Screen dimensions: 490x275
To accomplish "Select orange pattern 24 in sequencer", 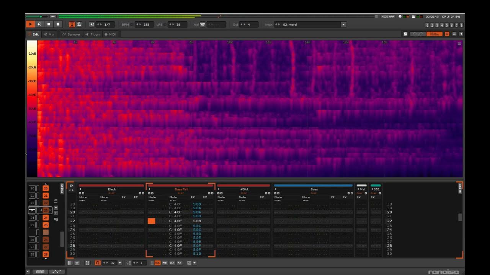I will click(46, 218).
